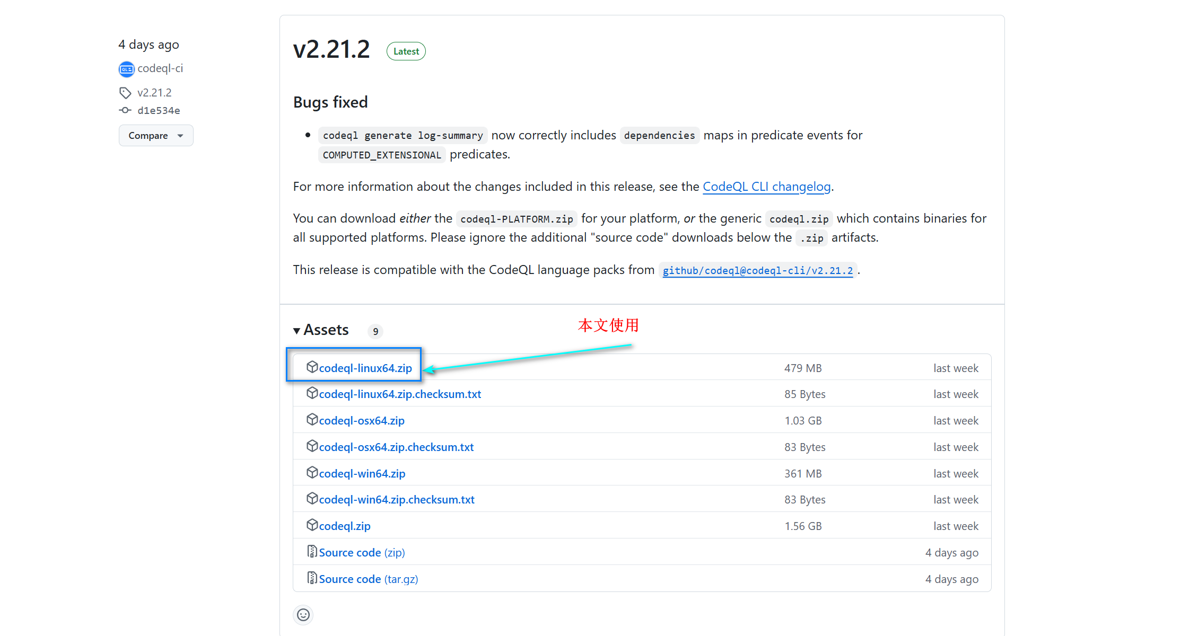Click package icon beside codeql-win64.zip

(312, 472)
